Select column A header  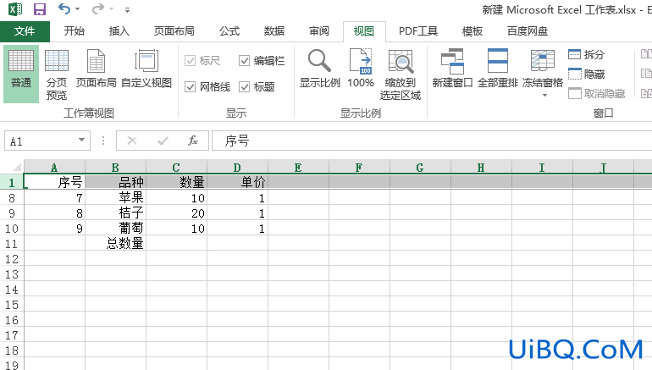pyautogui.click(x=54, y=168)
